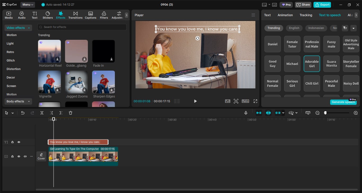Edit the video cover
The image size is (362, 193).
(41, 156)
